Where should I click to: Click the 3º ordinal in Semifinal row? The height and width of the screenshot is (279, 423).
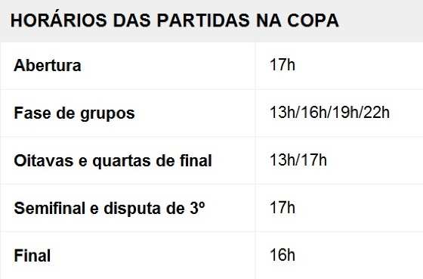pyautogui.click(x=197, y=208)
